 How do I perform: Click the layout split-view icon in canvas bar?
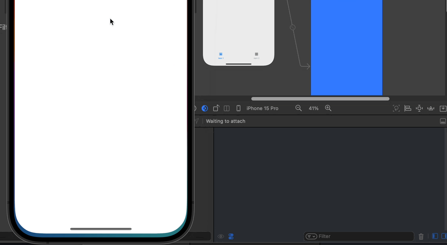point(227,108)
